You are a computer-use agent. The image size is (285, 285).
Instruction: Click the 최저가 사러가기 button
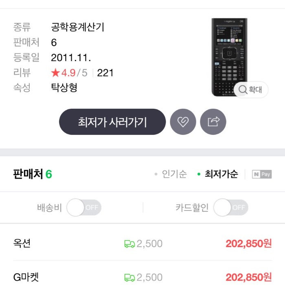point(112,122)
